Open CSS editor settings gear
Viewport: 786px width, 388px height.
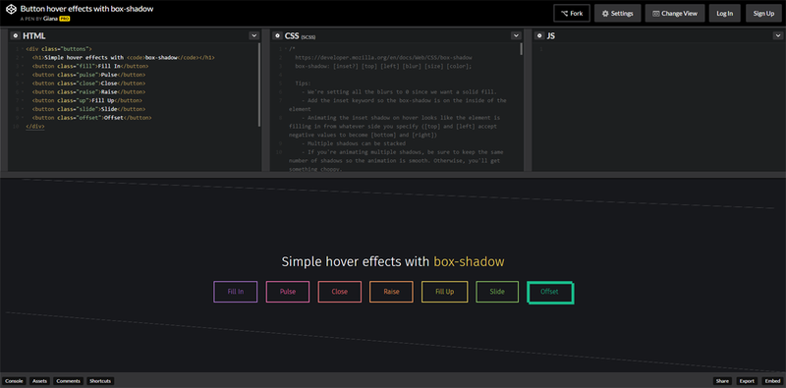[x=277, y=36]
